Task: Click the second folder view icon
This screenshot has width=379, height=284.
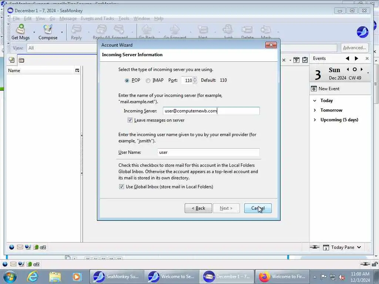Action: click(21, 60)
